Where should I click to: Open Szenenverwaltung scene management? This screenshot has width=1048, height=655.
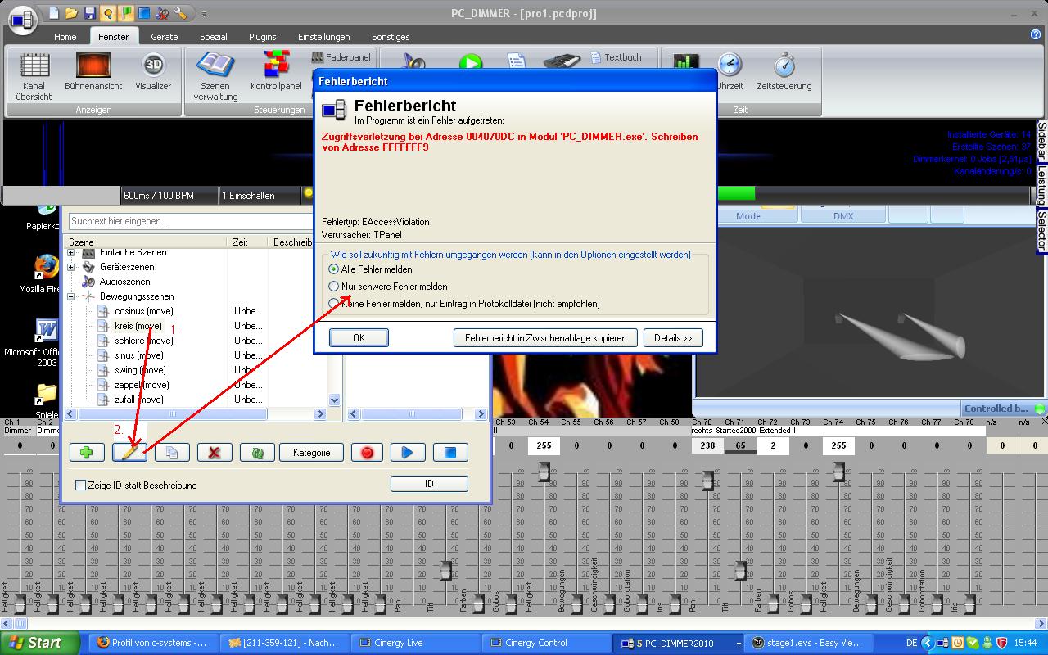[x=215, y=76]
